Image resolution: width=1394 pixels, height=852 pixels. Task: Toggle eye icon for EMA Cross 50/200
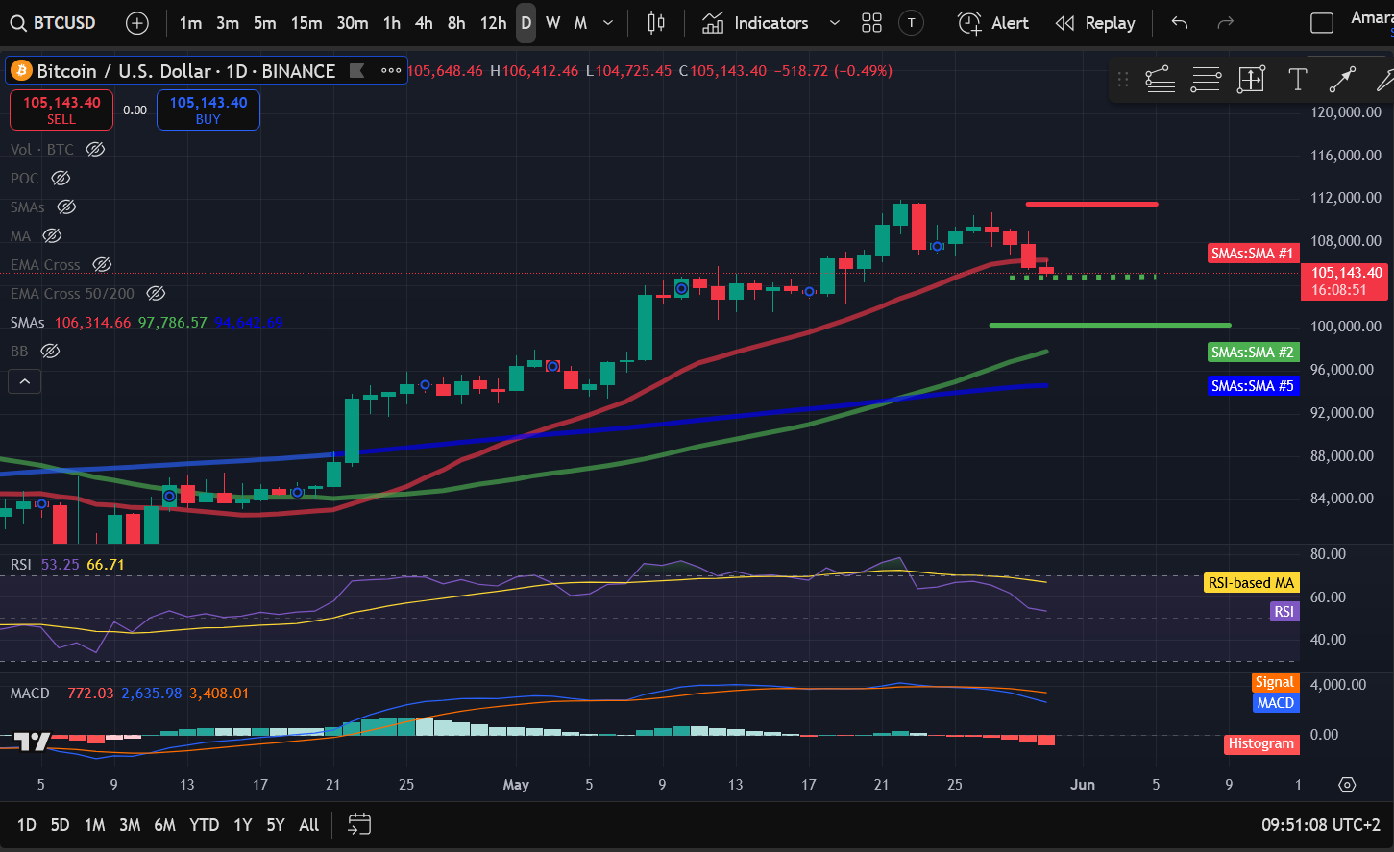(156, 293)
